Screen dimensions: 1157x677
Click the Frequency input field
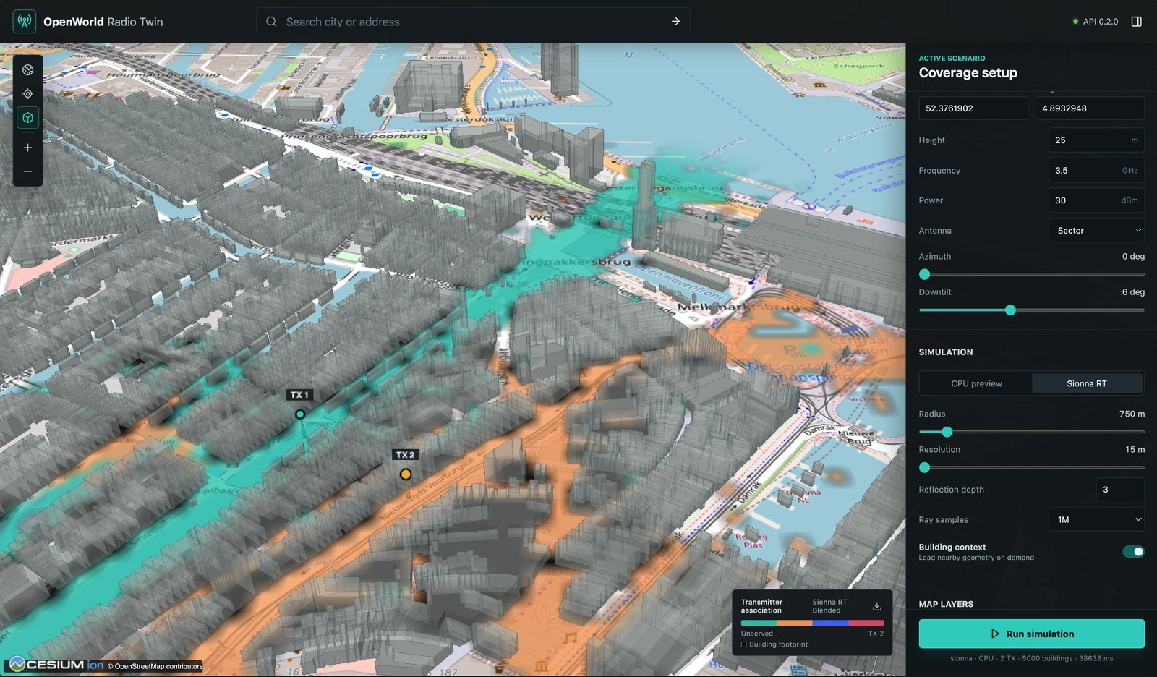[x=1096, y=171]
